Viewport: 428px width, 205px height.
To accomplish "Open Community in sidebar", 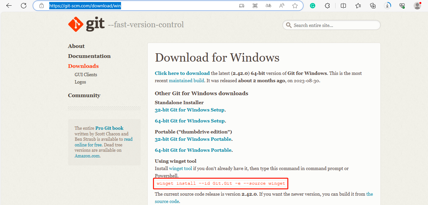I will [x=84, y=96].
